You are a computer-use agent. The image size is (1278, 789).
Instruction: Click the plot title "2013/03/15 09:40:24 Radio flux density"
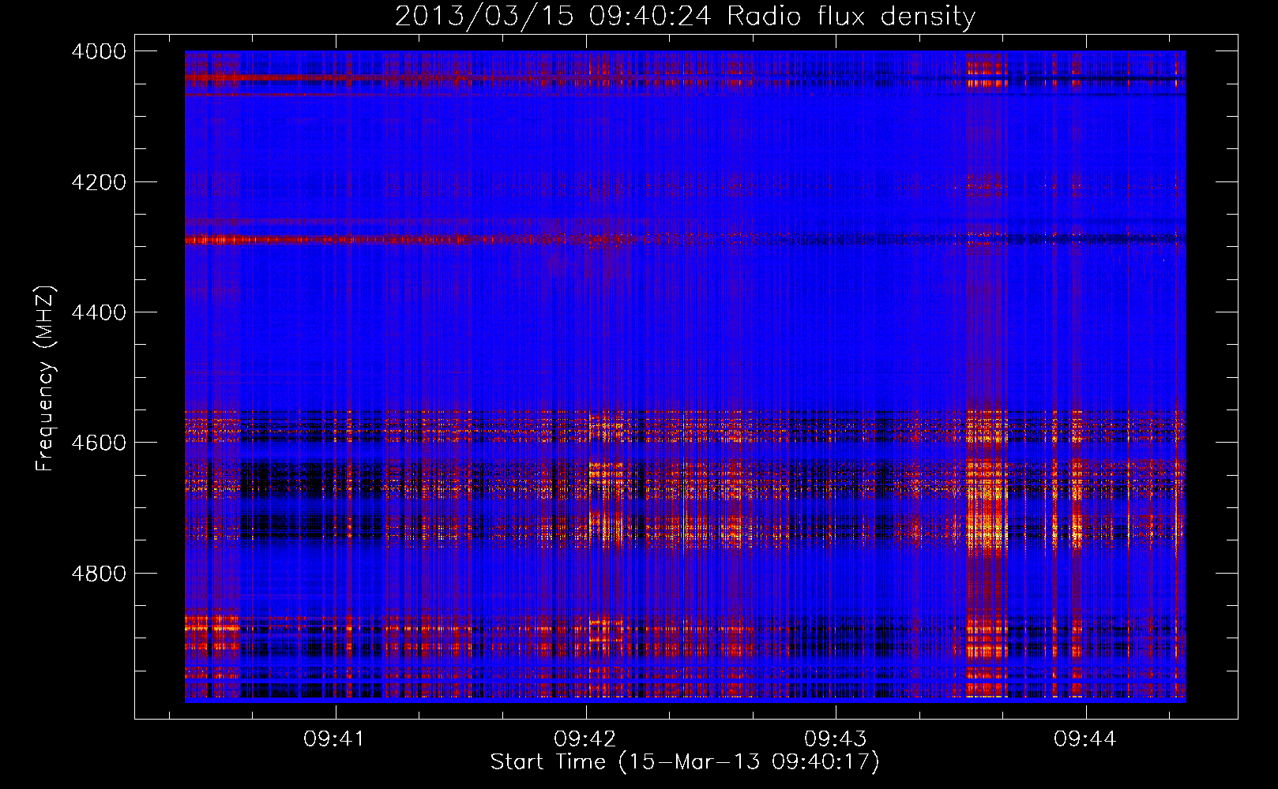pyautogui.click(x=685, y=16)
